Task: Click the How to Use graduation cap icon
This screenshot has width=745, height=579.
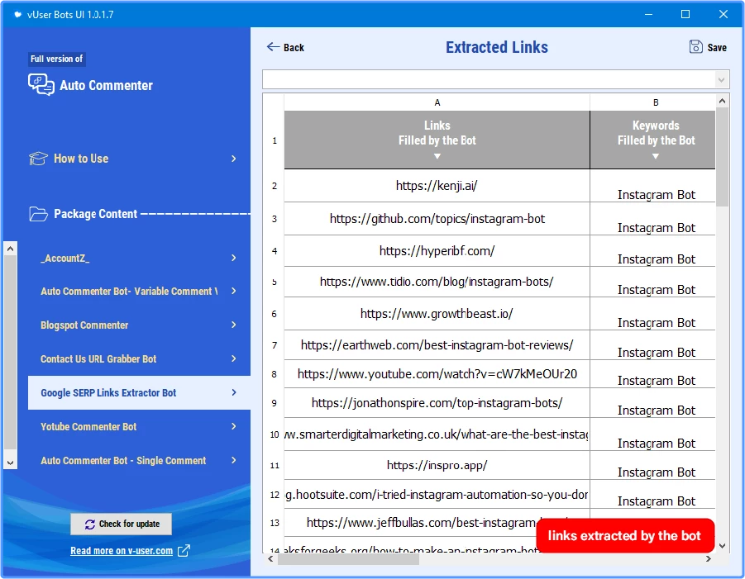Action: (38, 159)
